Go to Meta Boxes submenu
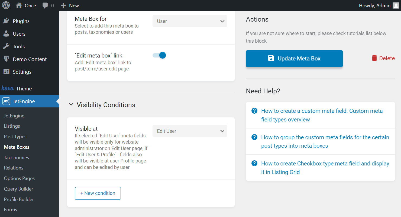Screen dimensions: 401x217 [x=17, y=147]
